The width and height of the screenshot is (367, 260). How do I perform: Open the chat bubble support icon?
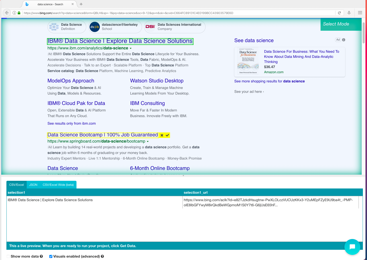click(x=352, y=247)
